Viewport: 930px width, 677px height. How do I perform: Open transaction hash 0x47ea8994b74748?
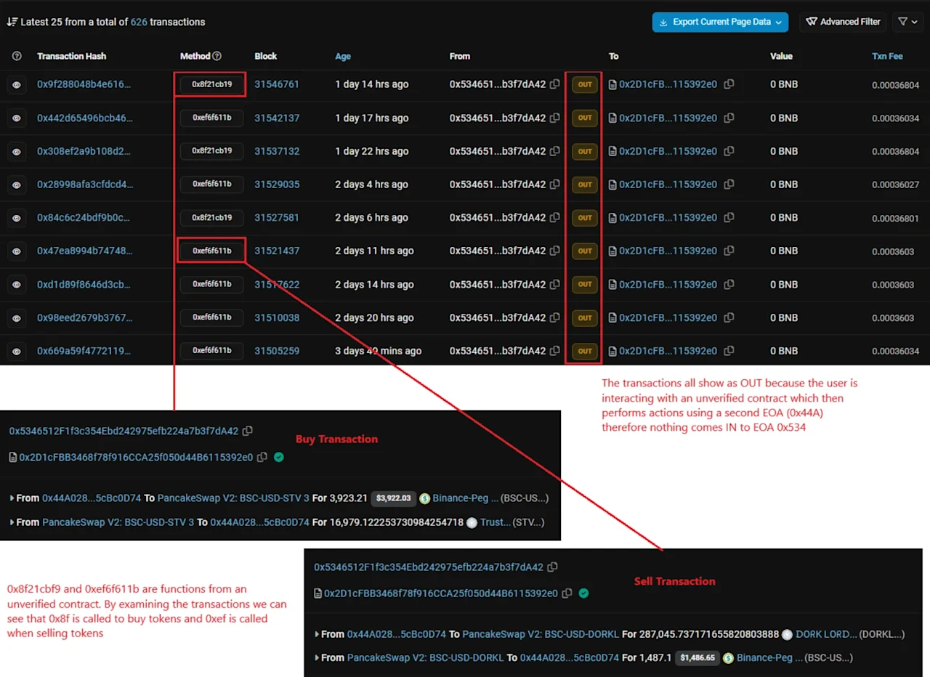[85, 251]
